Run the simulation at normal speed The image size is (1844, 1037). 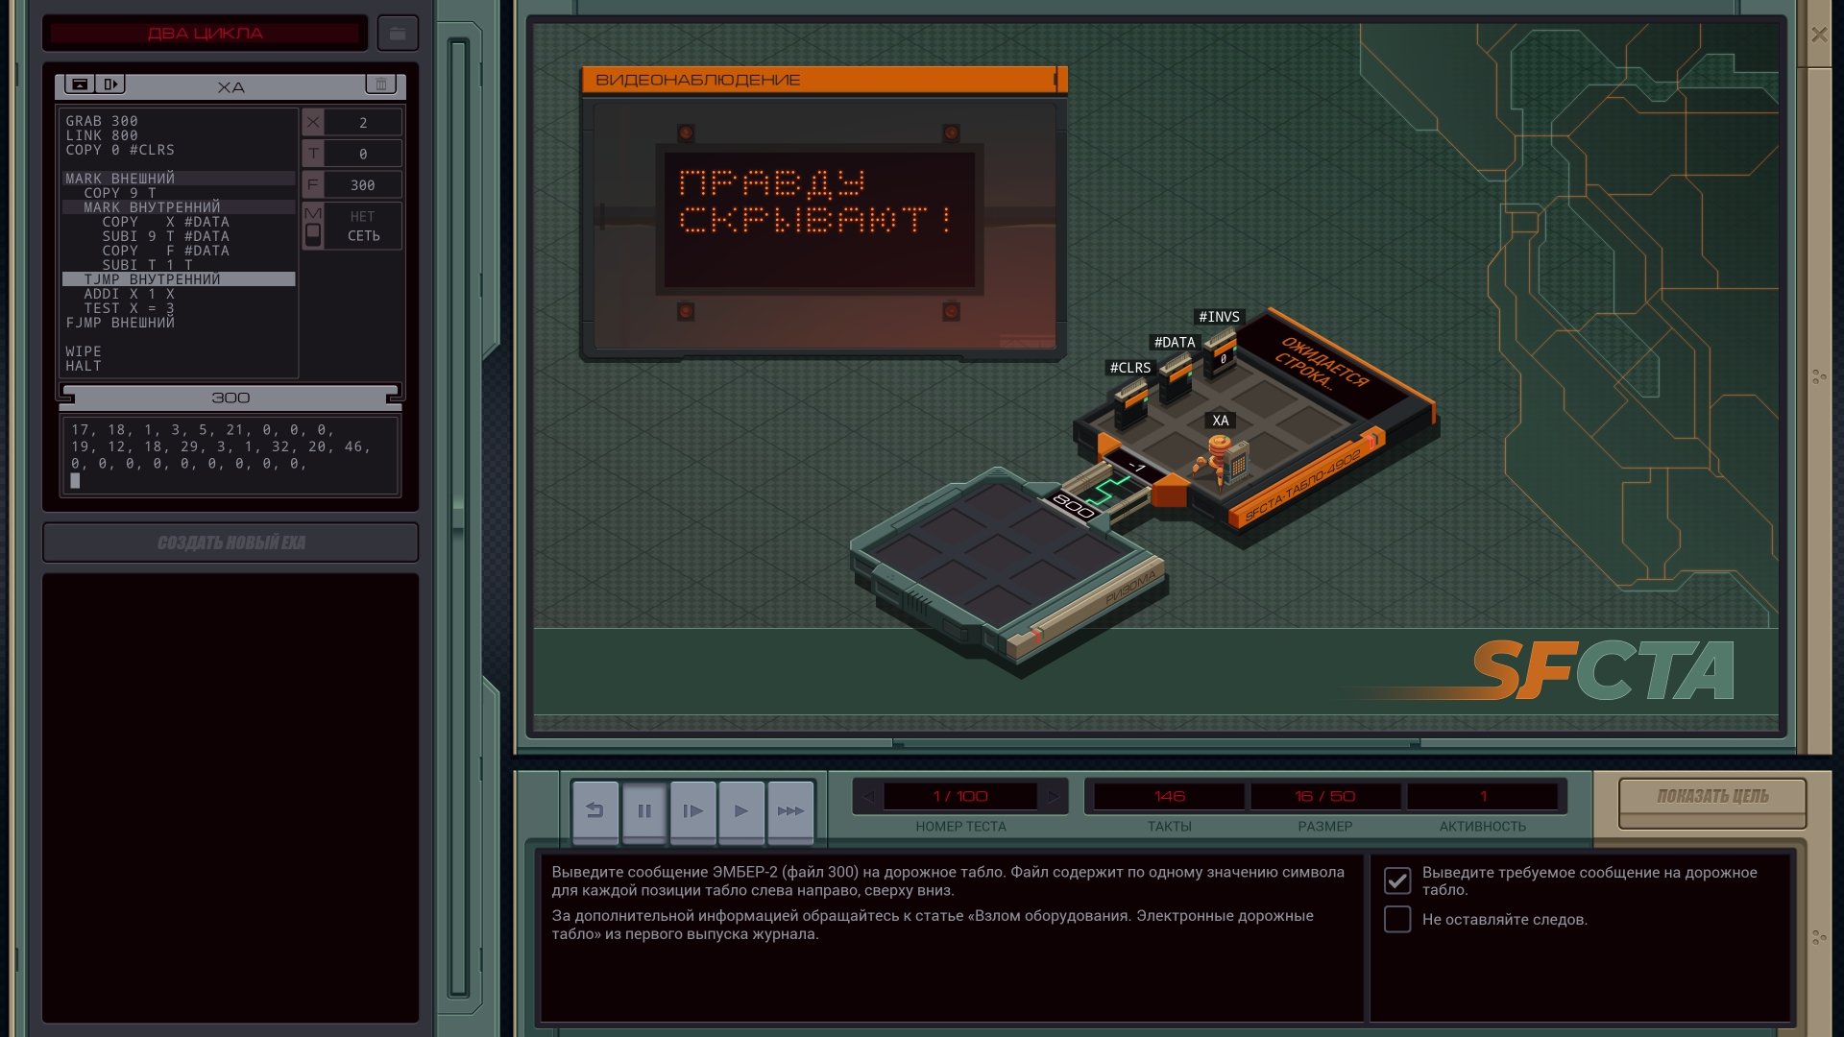tap(741, 811)
